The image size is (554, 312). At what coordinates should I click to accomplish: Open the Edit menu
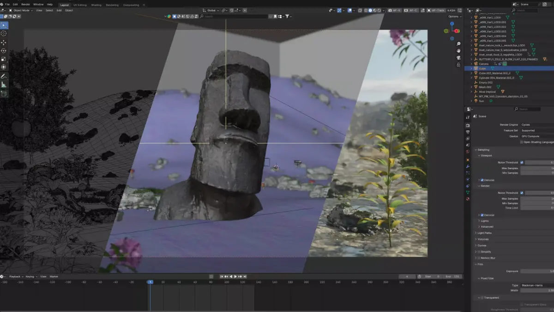(15, 4)
